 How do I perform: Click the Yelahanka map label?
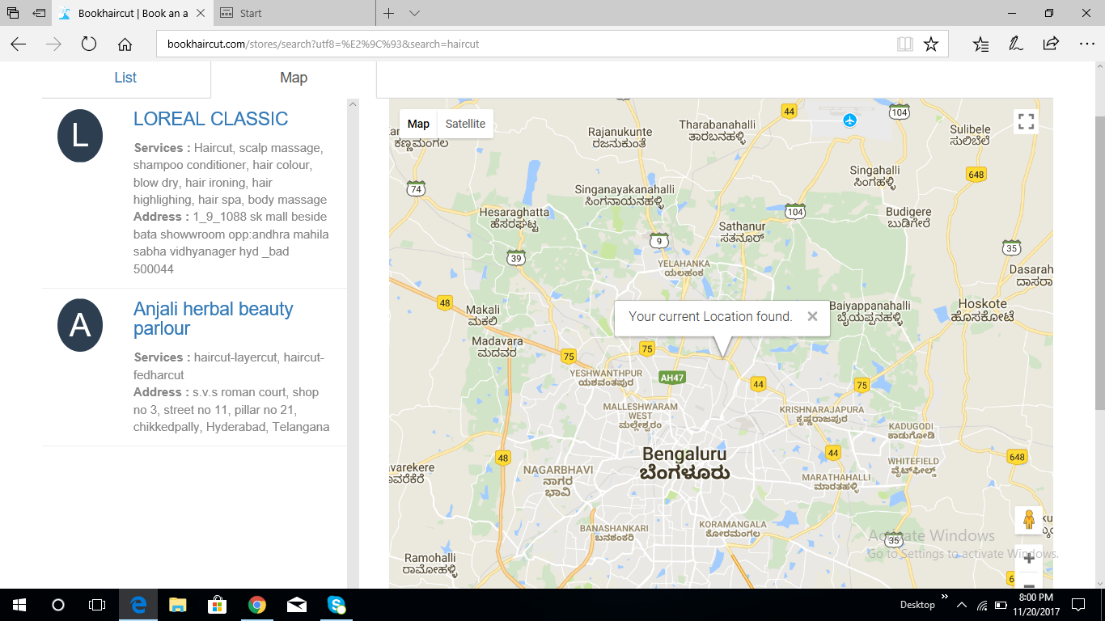click(684, 268)
